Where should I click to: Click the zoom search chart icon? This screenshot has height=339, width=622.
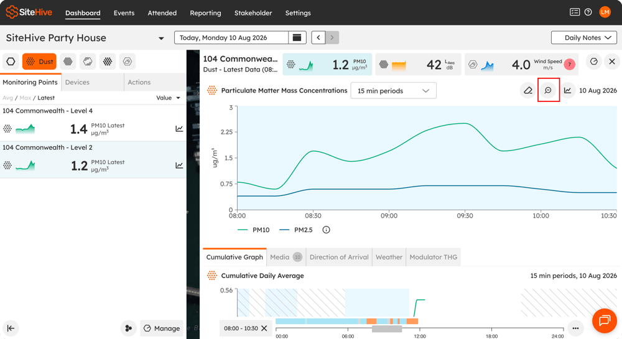click(x=548, y=90)
